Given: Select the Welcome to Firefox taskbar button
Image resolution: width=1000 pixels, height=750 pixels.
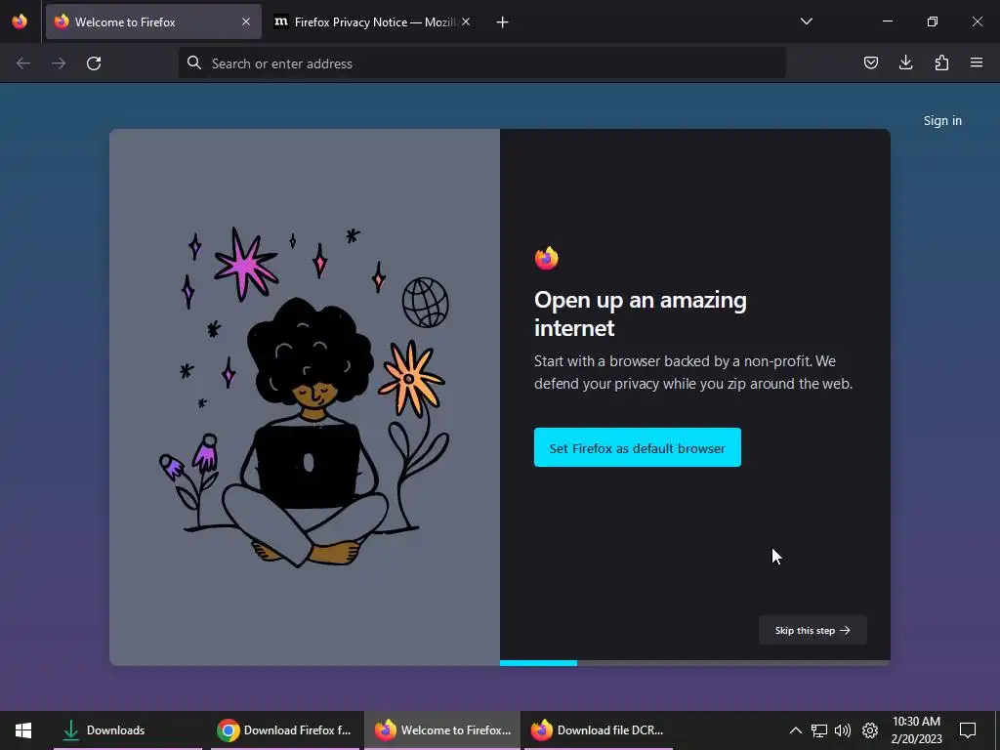Looking at the screenshot, I should coord(442,730).
